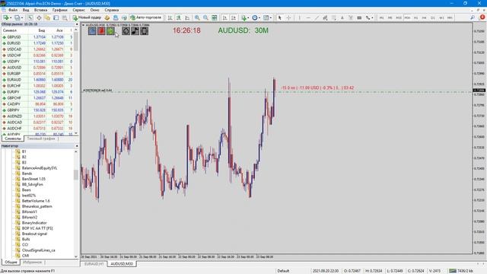Set timeframe to M5
The height and width of the screenshot is (274, 487).
390,18
